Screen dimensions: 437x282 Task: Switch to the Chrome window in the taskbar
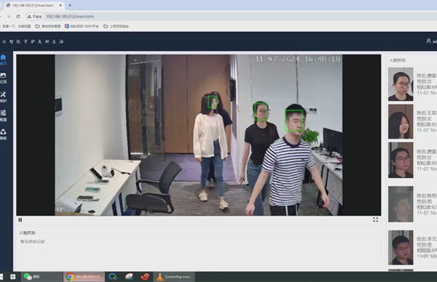(x=84, y=277)
